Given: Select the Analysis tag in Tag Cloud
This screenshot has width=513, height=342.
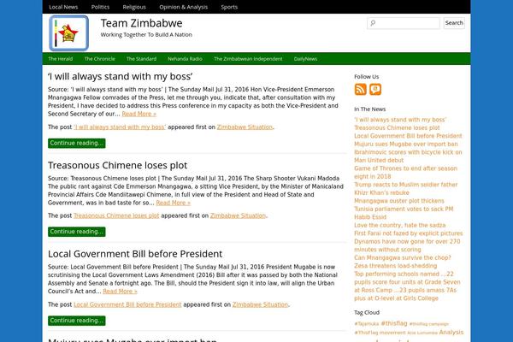Looking at the screenshot, I should click(x=451, y=333).
